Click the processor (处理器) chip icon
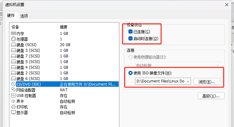Screen dimensions: 234x127 14,39
